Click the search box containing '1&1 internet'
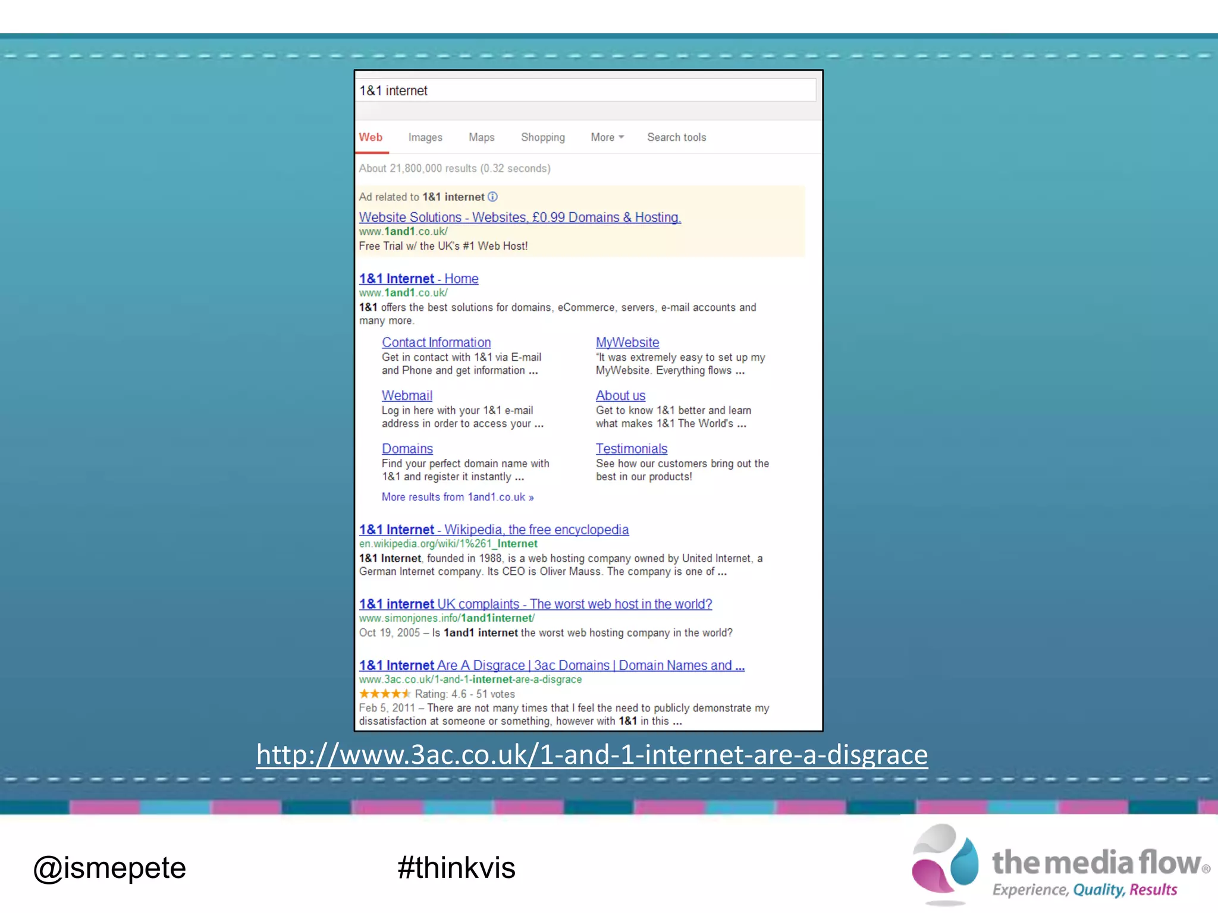This screenshot has height=913, width=1218. coord(586,90)
